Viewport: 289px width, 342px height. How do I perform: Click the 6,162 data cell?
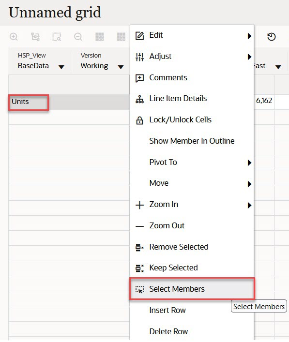pyautogui.click(x=264, y=101)
